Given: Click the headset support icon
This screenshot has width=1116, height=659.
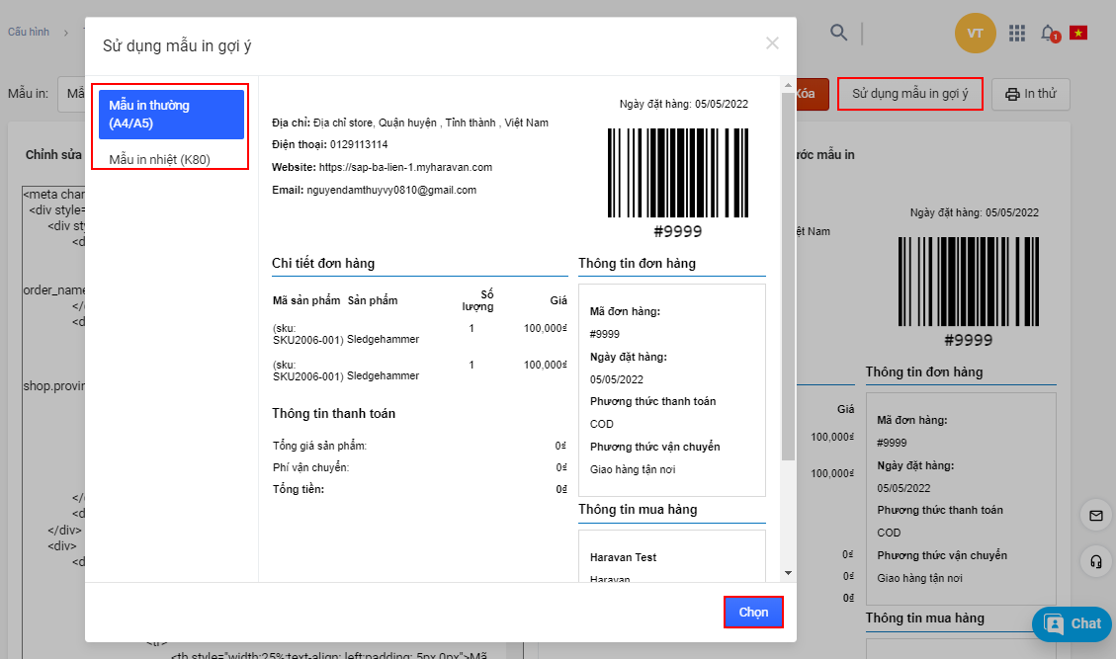Looking at the screenshot, I should tap(1095, 561).
